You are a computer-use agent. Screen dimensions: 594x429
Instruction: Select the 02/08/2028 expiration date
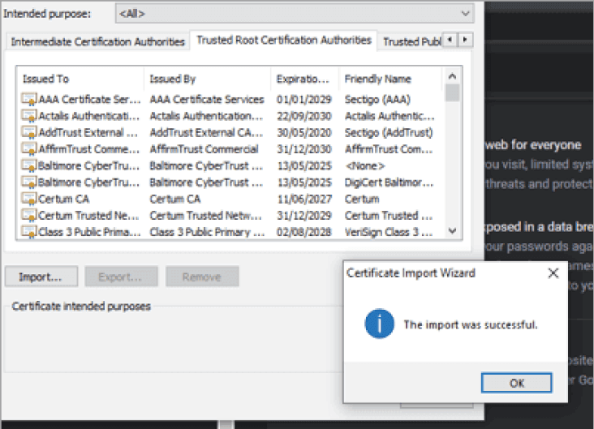[x=304, y=232]
